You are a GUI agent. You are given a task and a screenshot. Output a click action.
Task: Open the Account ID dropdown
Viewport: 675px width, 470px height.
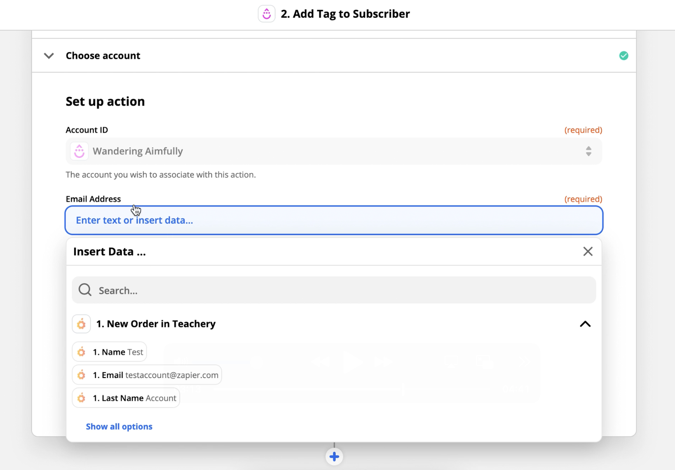pos(334,151)
